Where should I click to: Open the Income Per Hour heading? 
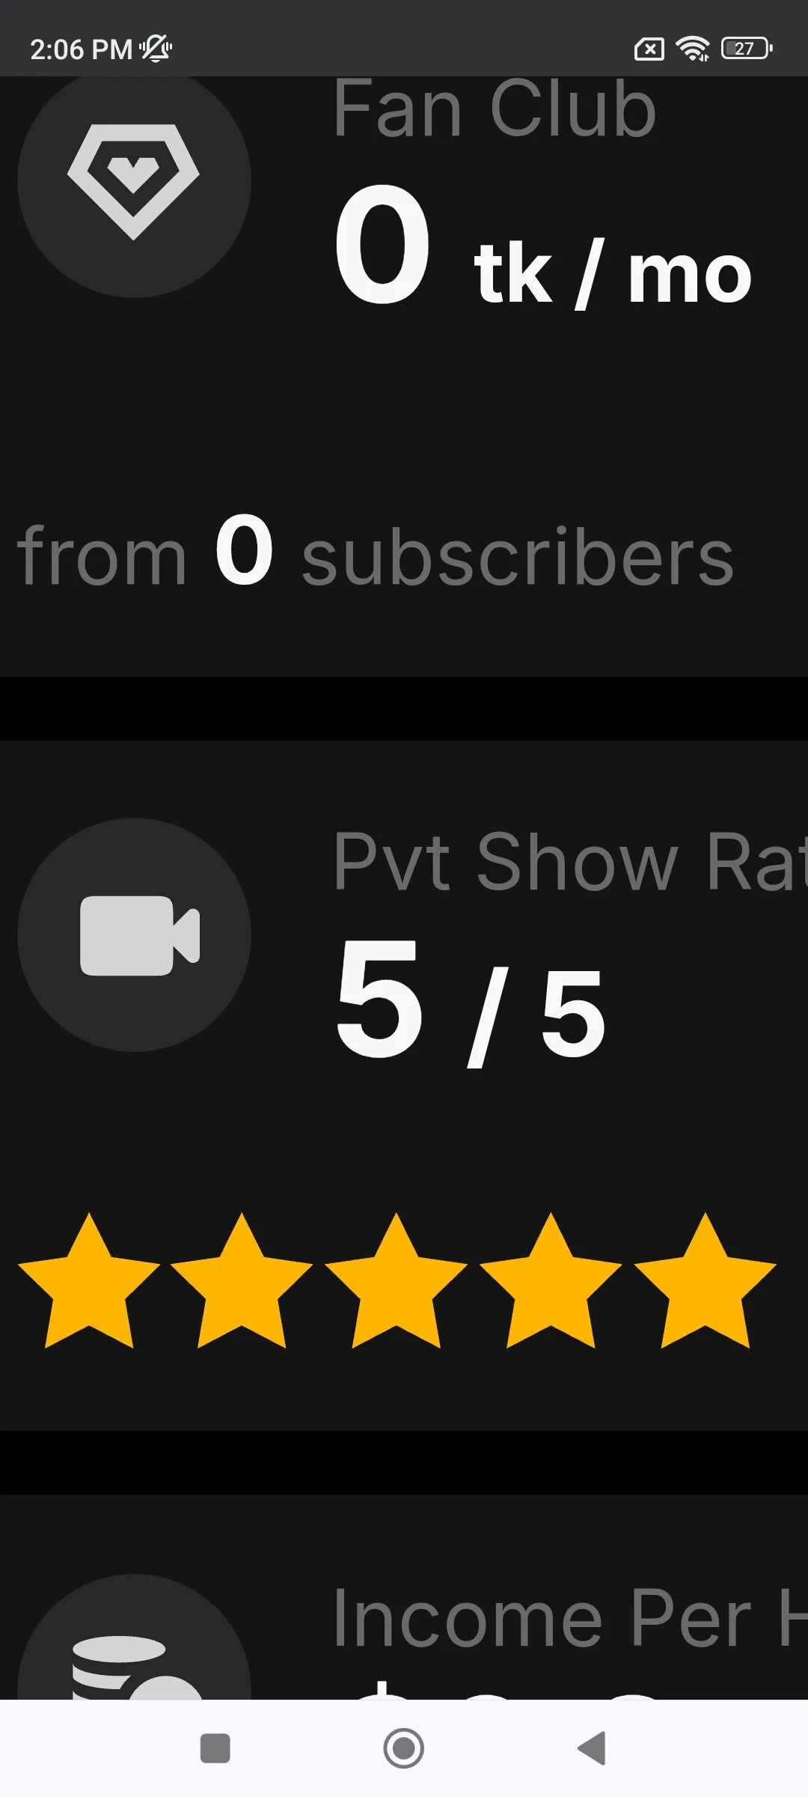click(570, 1617)
